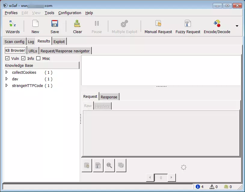Switch to the Exploit tab
The image size is (245, 192).
coord(59,42)
